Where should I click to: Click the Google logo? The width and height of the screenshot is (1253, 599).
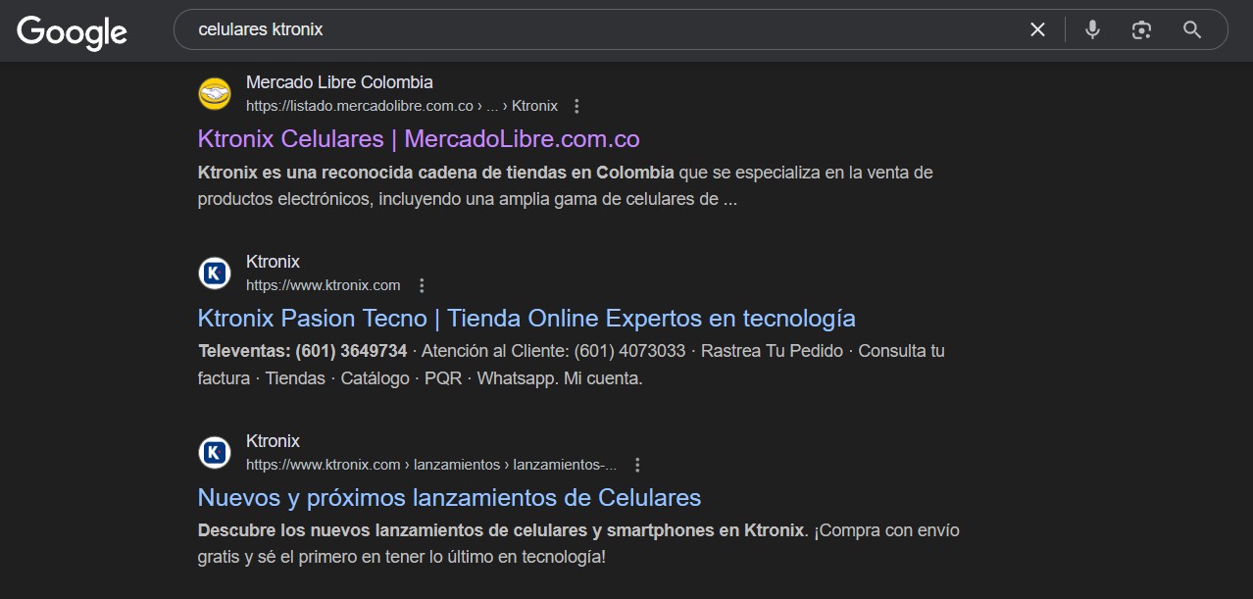(x=72, y=31)
